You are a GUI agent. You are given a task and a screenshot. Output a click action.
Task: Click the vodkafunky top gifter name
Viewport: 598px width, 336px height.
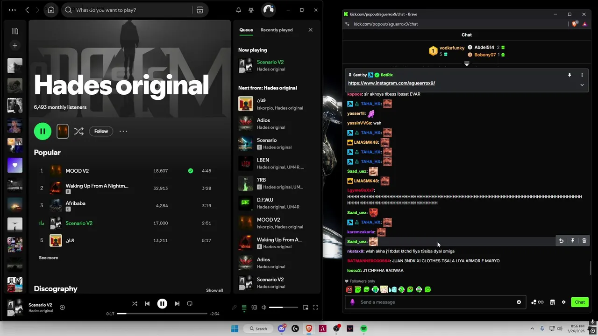coord(452,48)
